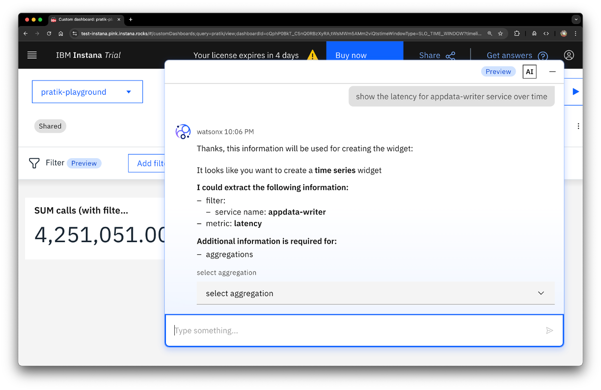Screen dimensions: 601x390
Task: Click the 4,251,051 calls value
Action: point(101,235)
